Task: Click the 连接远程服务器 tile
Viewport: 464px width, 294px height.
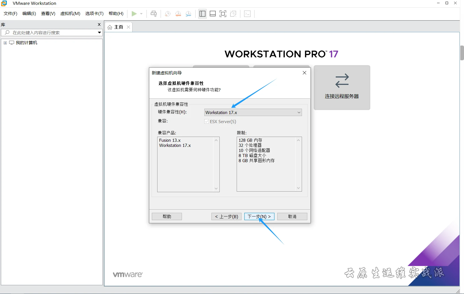Action: (342, 88)
